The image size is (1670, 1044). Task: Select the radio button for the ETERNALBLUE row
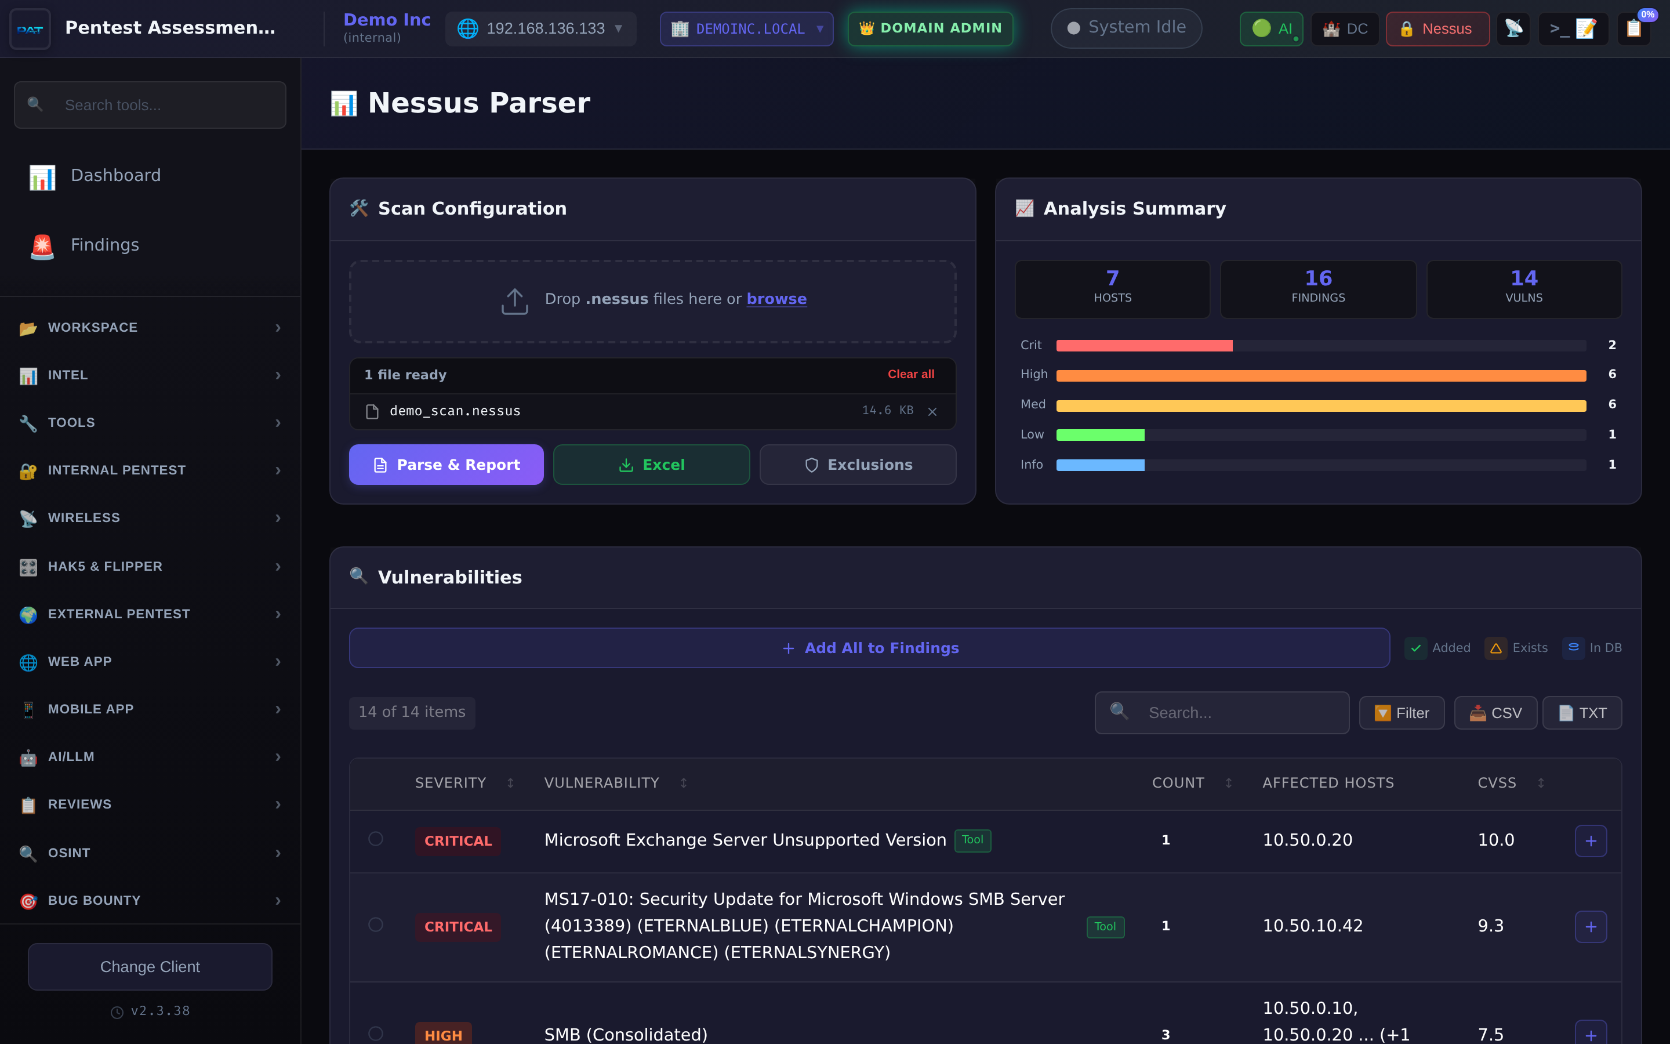tap(376, 925)
